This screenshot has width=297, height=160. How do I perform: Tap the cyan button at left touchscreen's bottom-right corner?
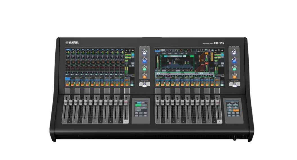coord(132,85)
